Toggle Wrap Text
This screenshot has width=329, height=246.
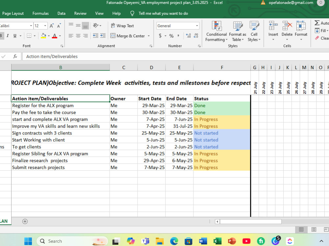[122, 26]
